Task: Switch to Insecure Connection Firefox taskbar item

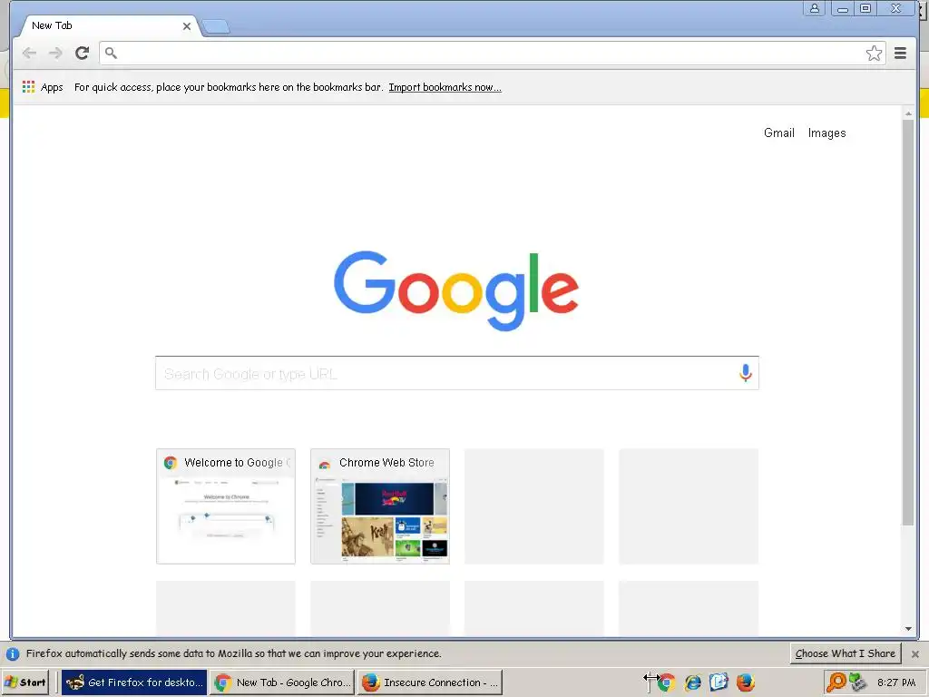Action: [430, 682]
